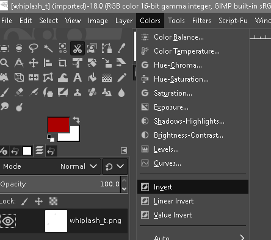The height and width of the screenshot is (240, 271).
Task: Select the Fuzzy Select magic wand tool
Action: [x=48, y=48]
